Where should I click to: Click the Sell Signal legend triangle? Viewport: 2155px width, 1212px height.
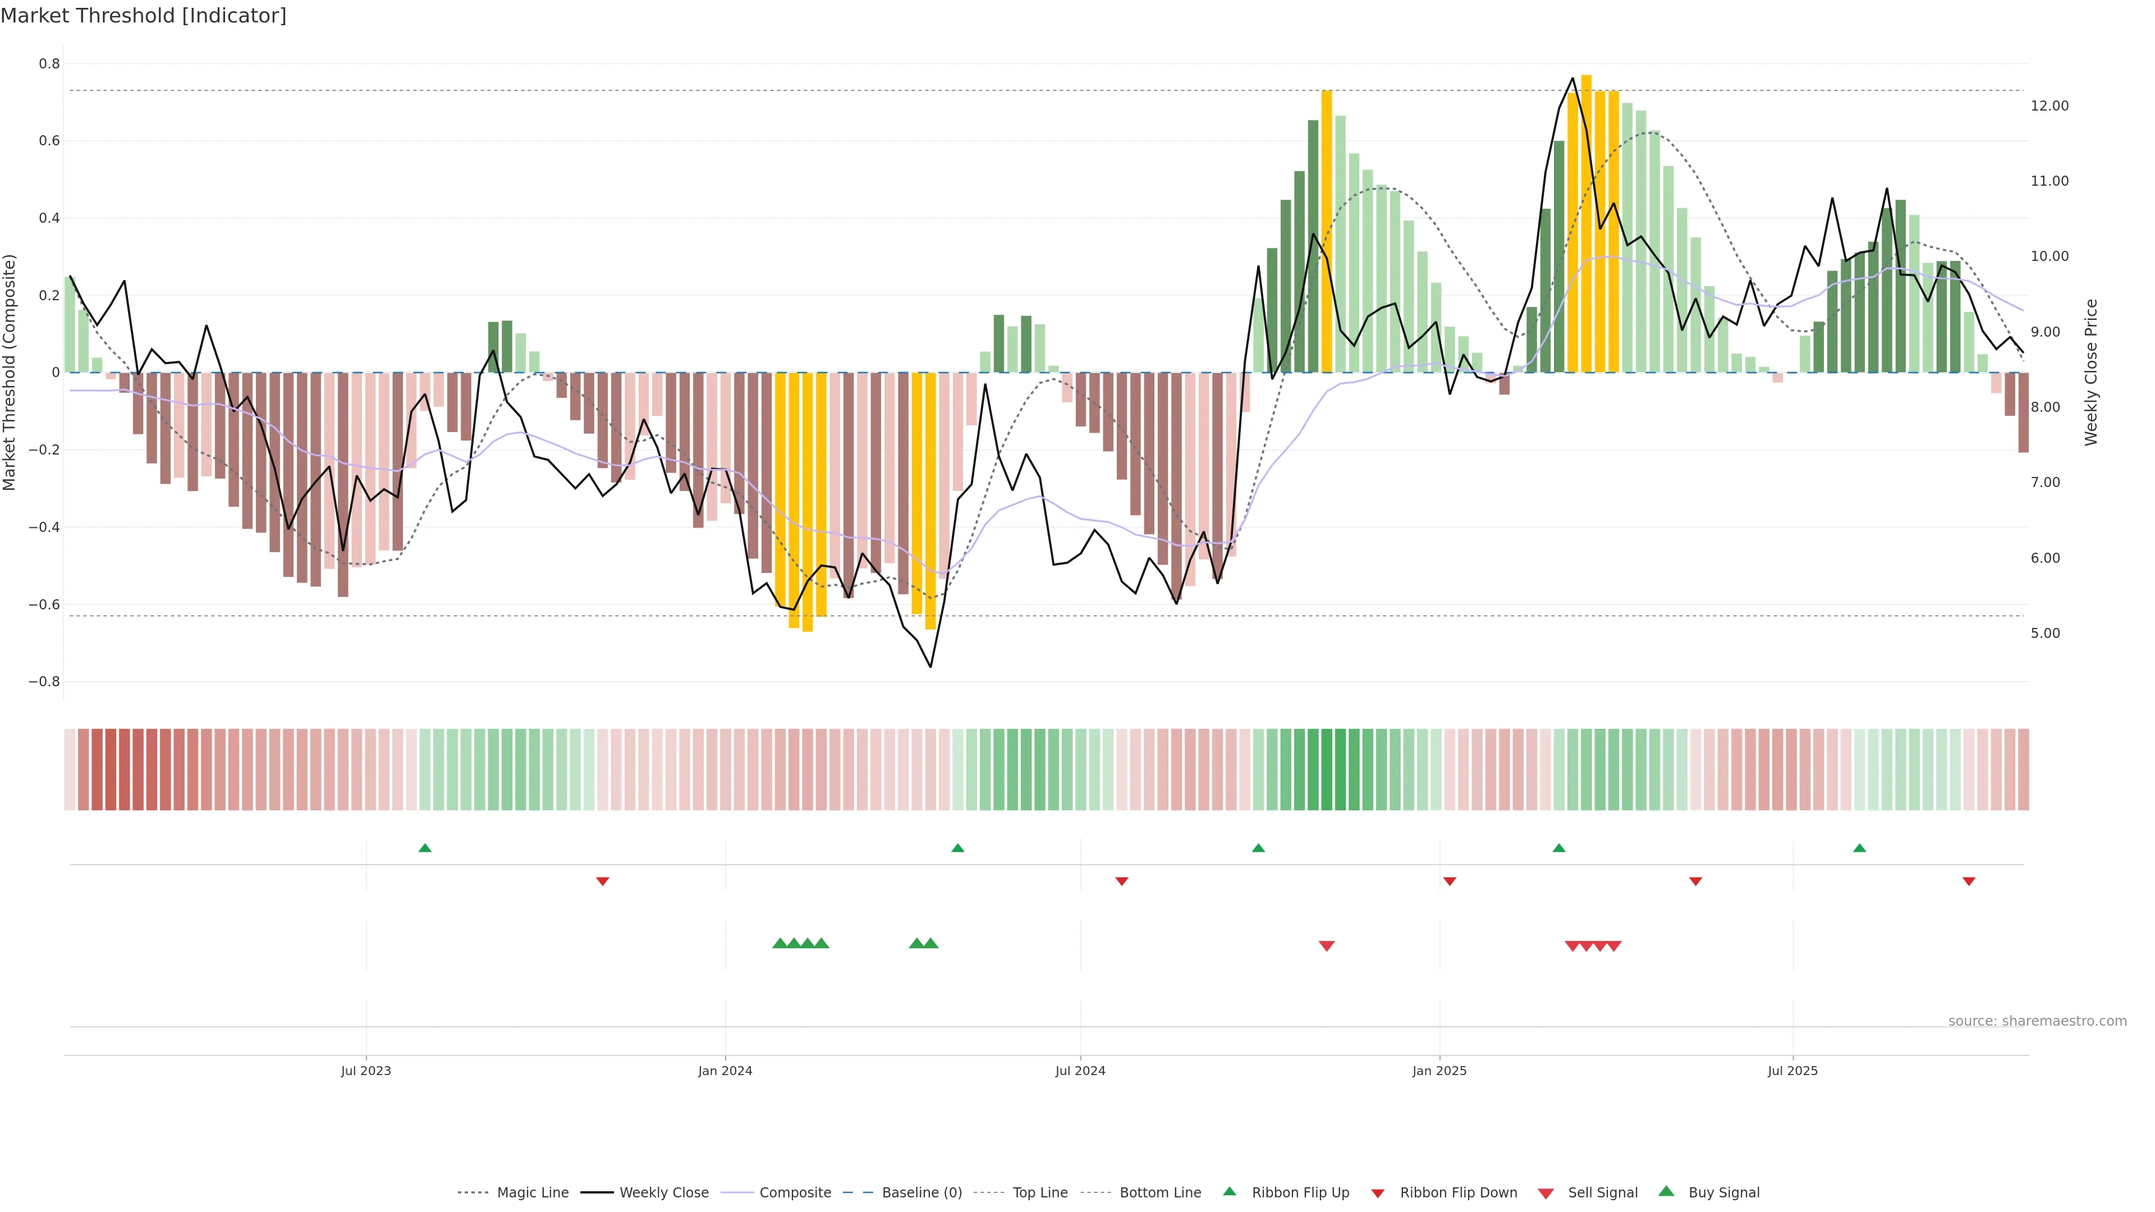click(x=1546, y=1193)
